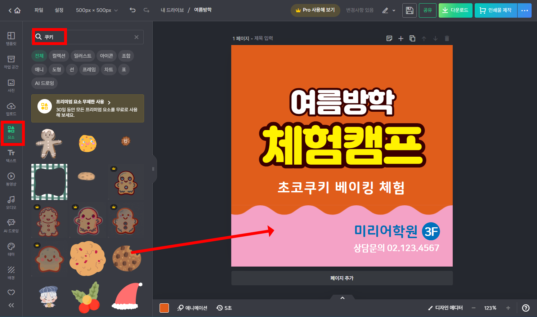Click the 페이지 추가 button
The width and height of the screenshot is (537, 317).
(x=342, y=278)
